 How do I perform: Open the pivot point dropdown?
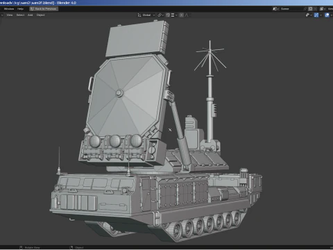(x=160, y=15)
